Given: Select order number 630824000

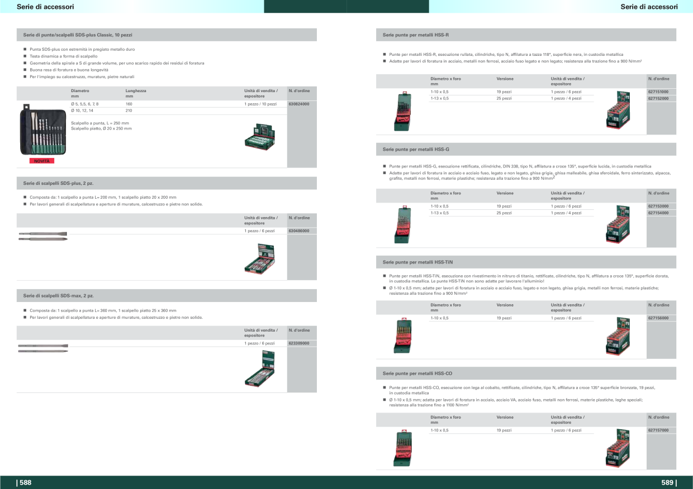Looking at the screenshot, I should pyautogui.click(x=299, y=104).
